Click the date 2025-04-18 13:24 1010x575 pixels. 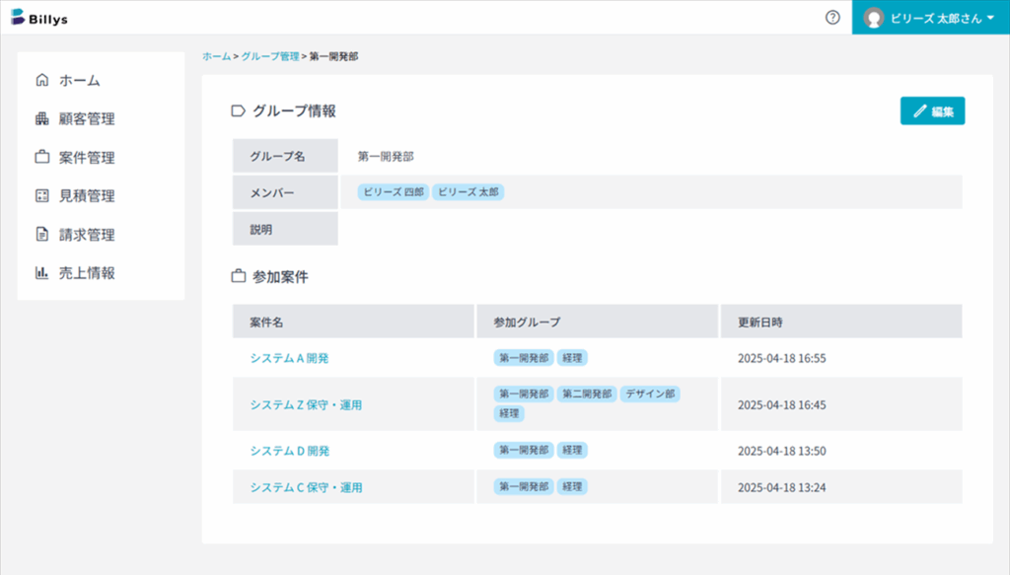click(781, 487)
